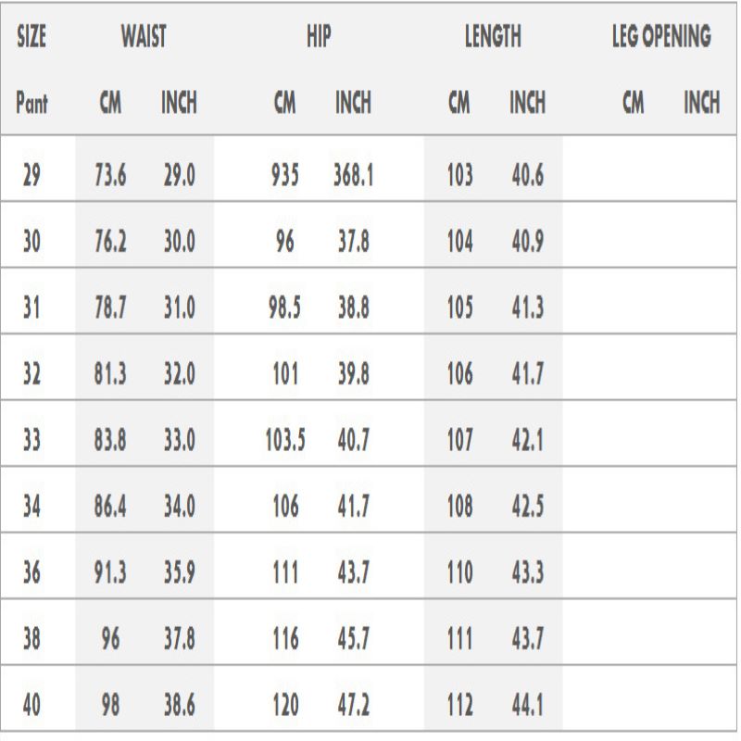Click the hip value 103.5

tap(284, 441)
